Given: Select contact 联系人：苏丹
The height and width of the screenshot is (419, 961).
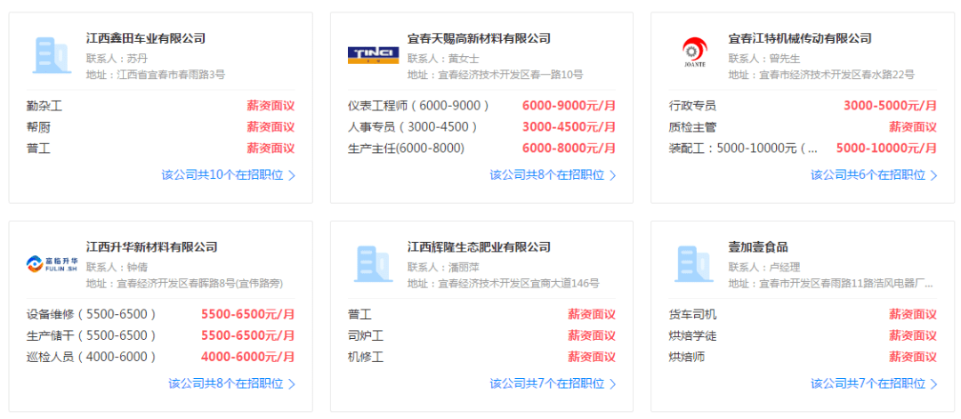Looking at the screenshot, I should point(117,59).
